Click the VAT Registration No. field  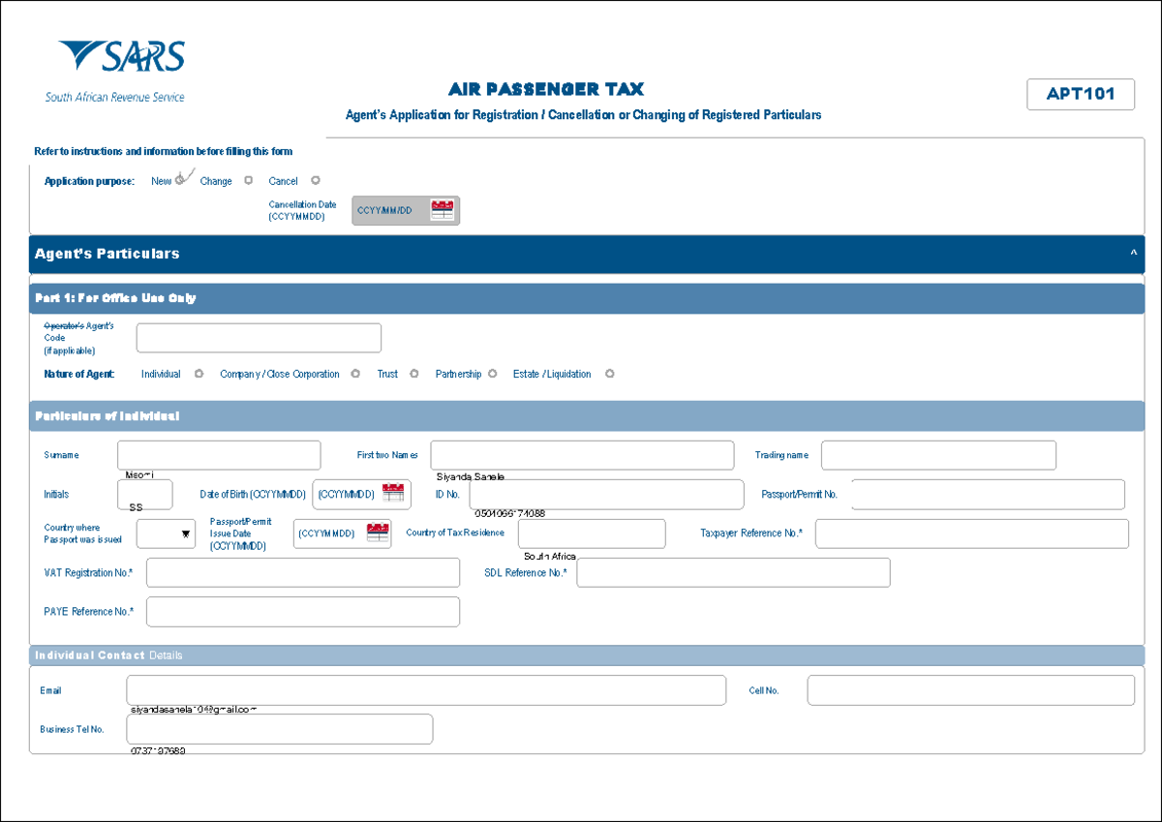click(x=303, y=572)
